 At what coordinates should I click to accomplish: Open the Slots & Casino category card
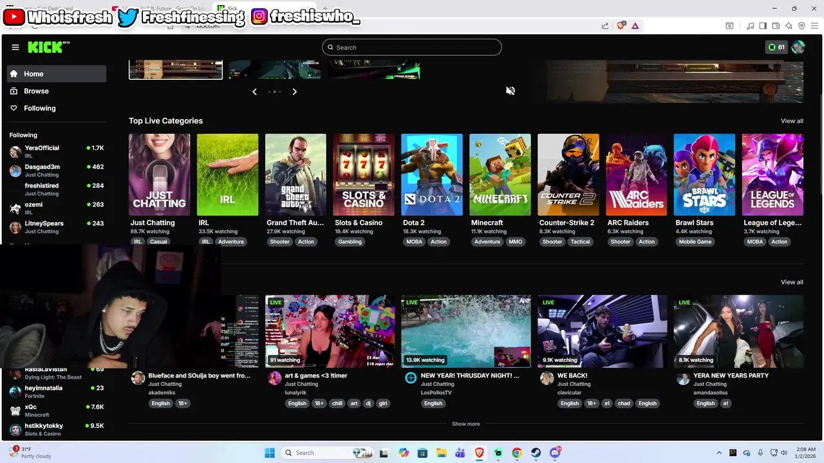[364, 174]
